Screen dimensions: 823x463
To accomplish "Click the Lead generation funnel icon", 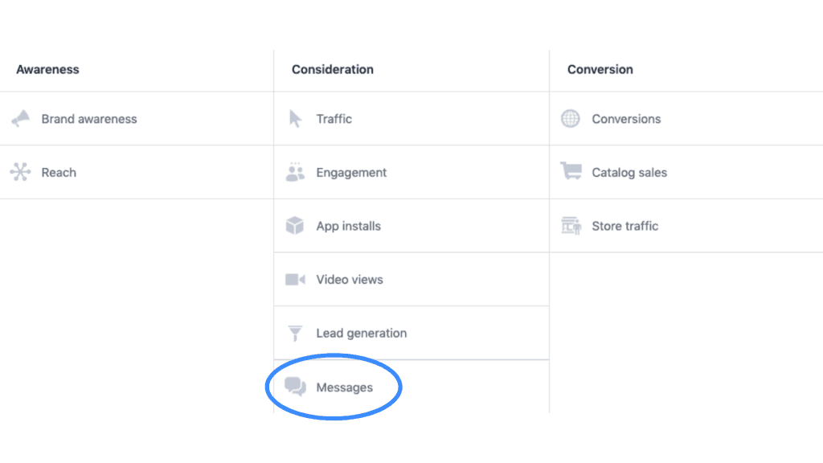I will coord(295,334).
